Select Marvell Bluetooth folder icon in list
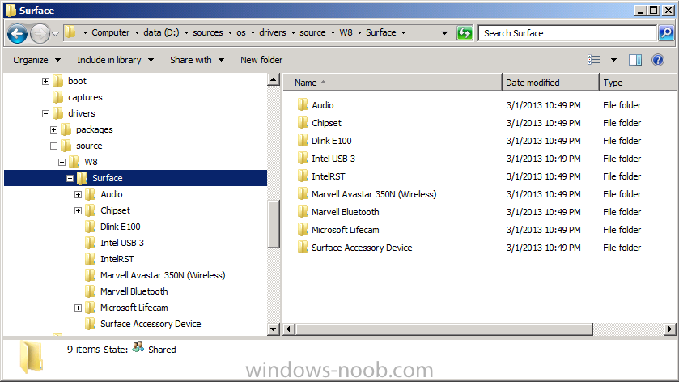 coord(303,212)
